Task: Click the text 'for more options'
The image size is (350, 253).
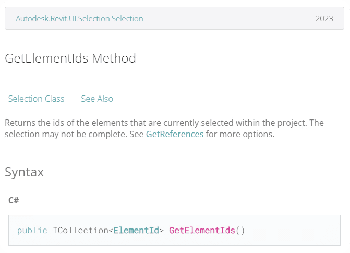Action: 240,134
